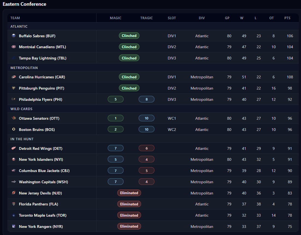The height and width of the screenshot is (235, 301).
Task: Sort by the OT column header
Action: point(271,18)
